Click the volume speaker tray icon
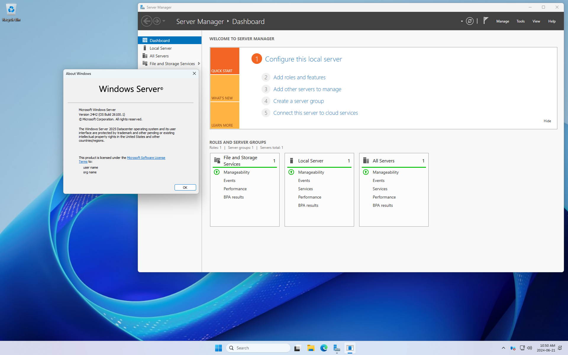 click(x=530, y=348)
